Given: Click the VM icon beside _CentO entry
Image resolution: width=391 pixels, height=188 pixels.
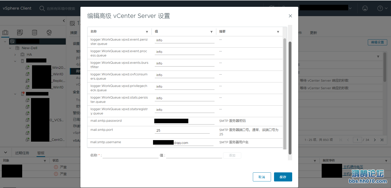Looking at the screenshot, I should coord(27,140).
